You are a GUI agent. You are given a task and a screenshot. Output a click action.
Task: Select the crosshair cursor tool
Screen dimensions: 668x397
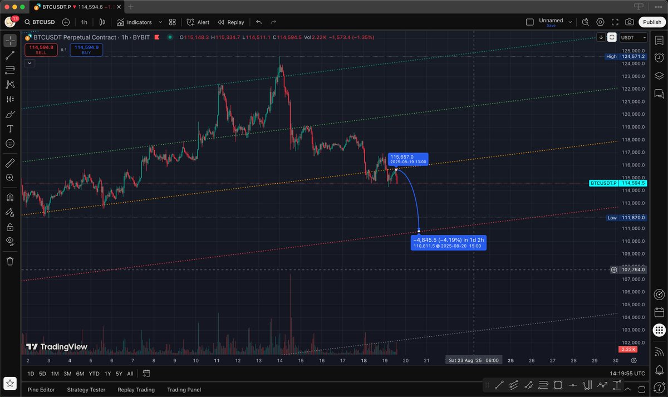[10, 41]
